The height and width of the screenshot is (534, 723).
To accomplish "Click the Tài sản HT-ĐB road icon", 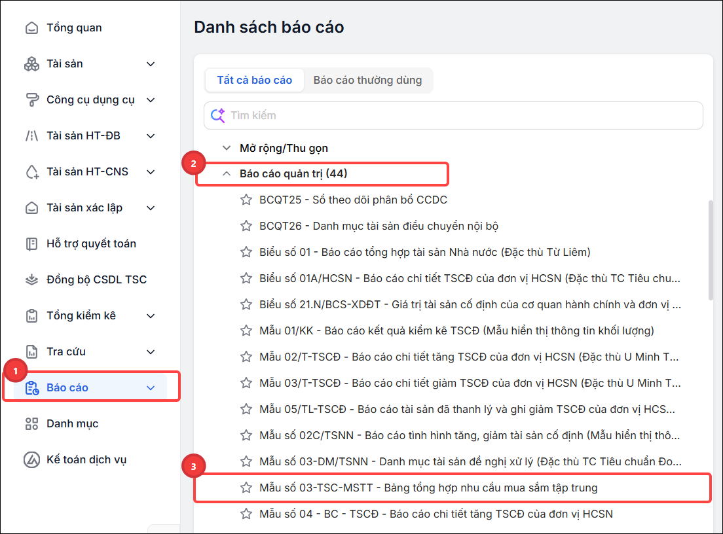I will (31, 136).
